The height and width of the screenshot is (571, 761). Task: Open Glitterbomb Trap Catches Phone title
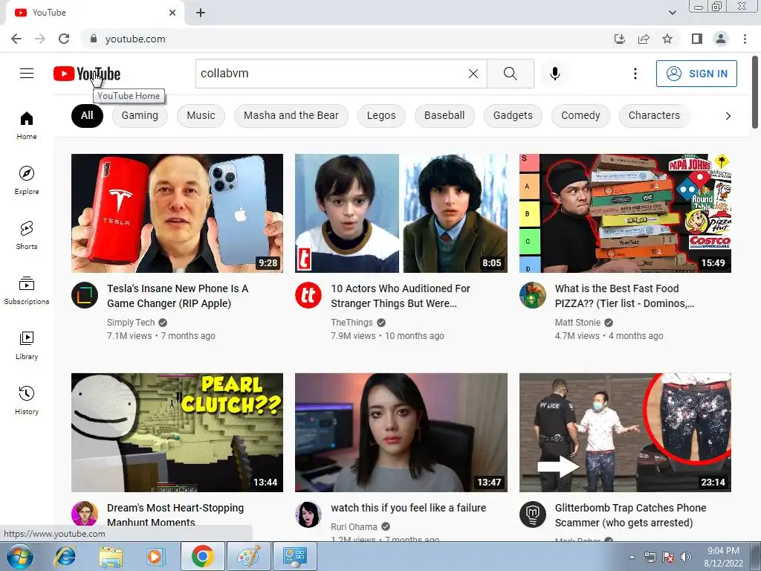[x=630, y=515]
